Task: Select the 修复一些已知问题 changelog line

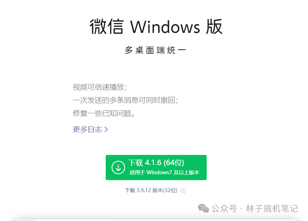Action: point(104,113)
